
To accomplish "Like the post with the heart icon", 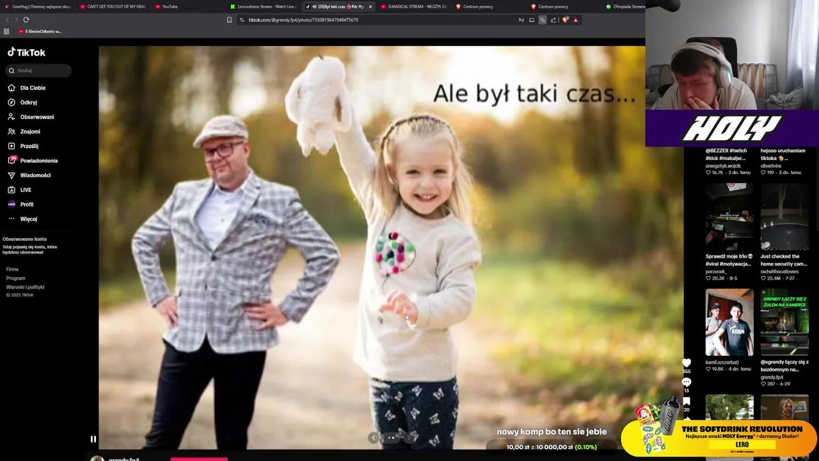I will click(687, 363).
